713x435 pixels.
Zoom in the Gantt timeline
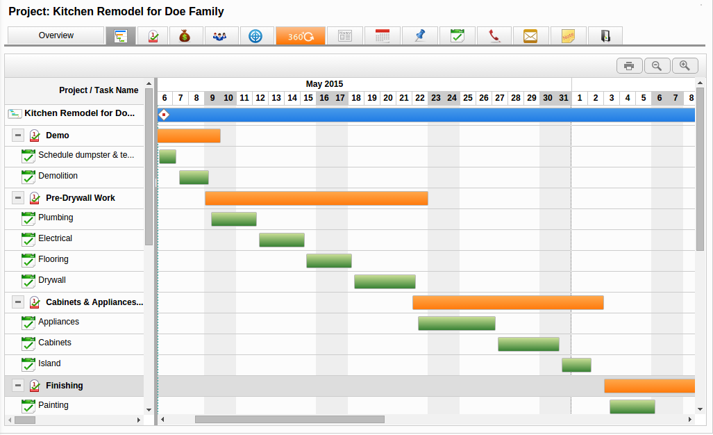685,66
